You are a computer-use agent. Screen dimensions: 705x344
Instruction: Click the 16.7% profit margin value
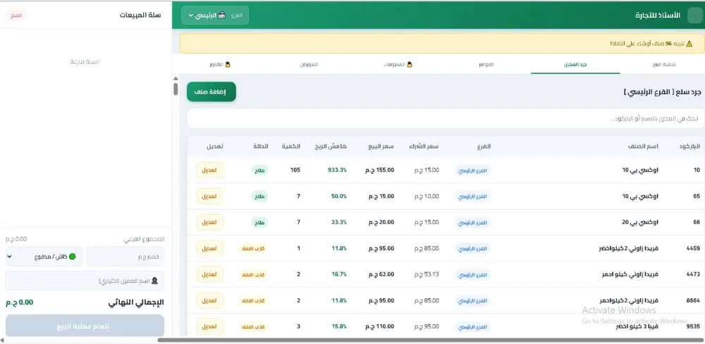(339, 274)
